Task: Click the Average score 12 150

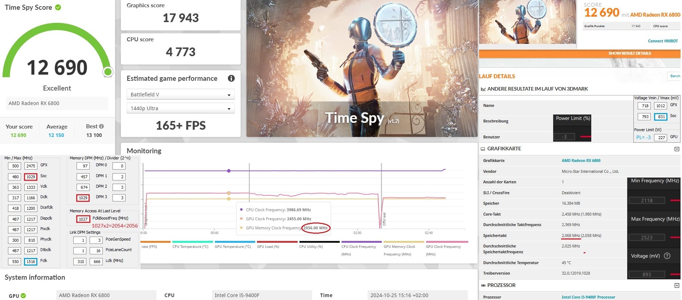Action: 56,135
